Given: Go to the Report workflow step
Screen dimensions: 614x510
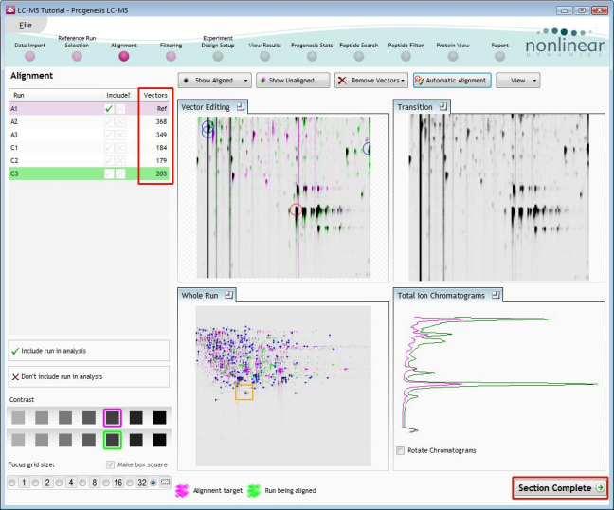Looking at the screenshot, I should coord(500,57).
